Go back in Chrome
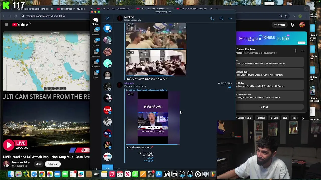Viewport: 321px width, 180px height. [x=4, y=16]
